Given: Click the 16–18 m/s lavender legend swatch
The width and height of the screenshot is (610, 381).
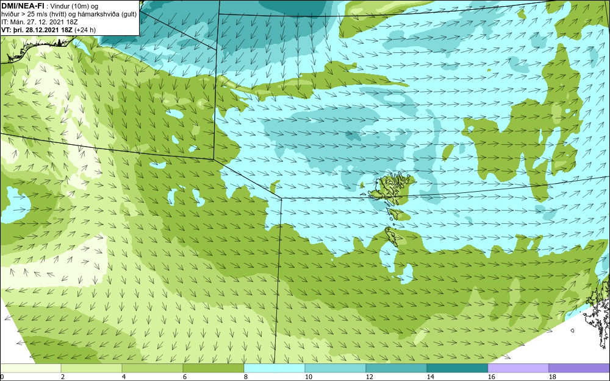Looking at the screenshot, I should (x=518, y=368).
